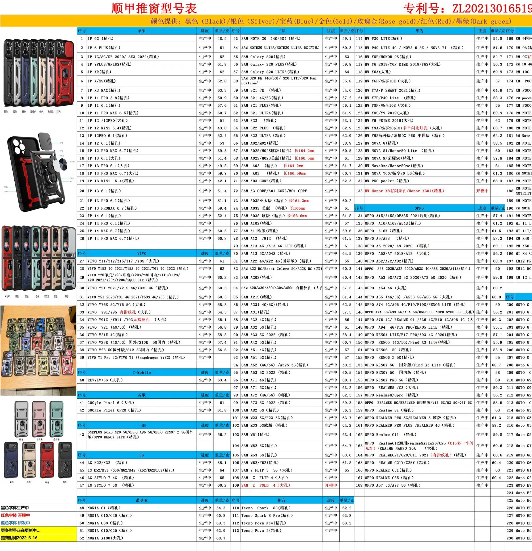The height and width of the screenshot is (551, 532).
Task: Click the color options line starting '颜色提供'
Action: pyautogui.click(x=331, y=21)
